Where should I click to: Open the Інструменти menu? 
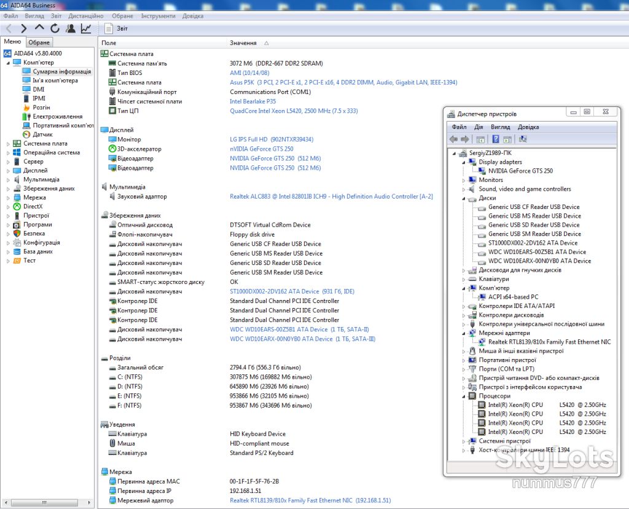pyautogui.click(x=158, y=16)
